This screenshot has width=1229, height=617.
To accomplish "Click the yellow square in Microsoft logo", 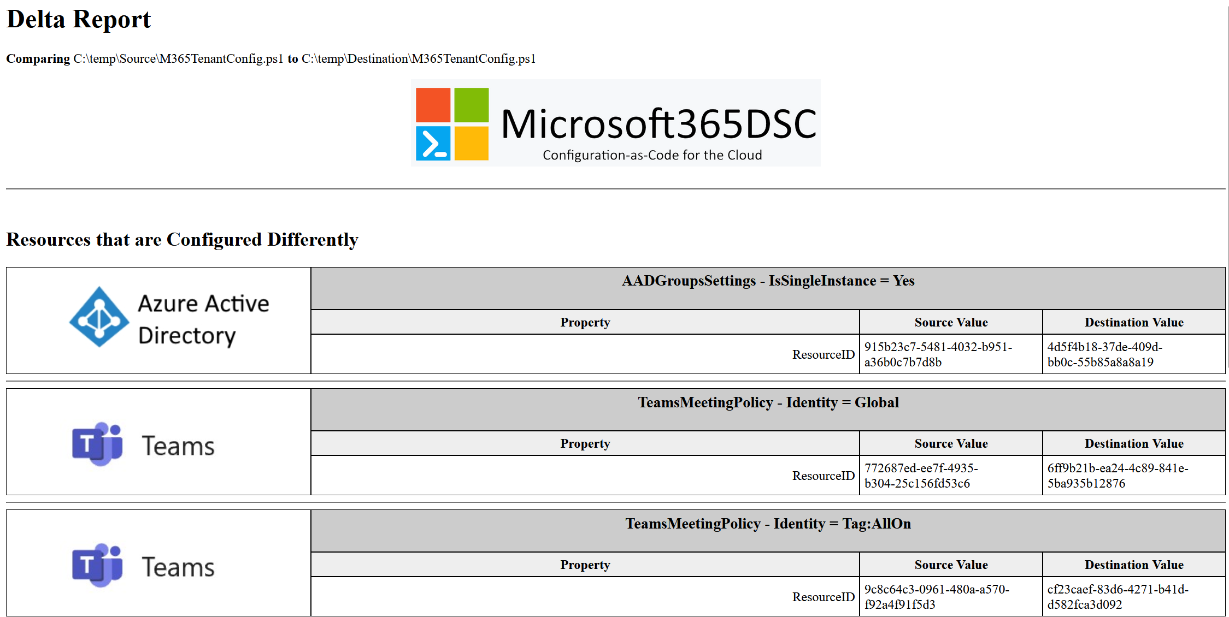I will (x=471, y=144).
